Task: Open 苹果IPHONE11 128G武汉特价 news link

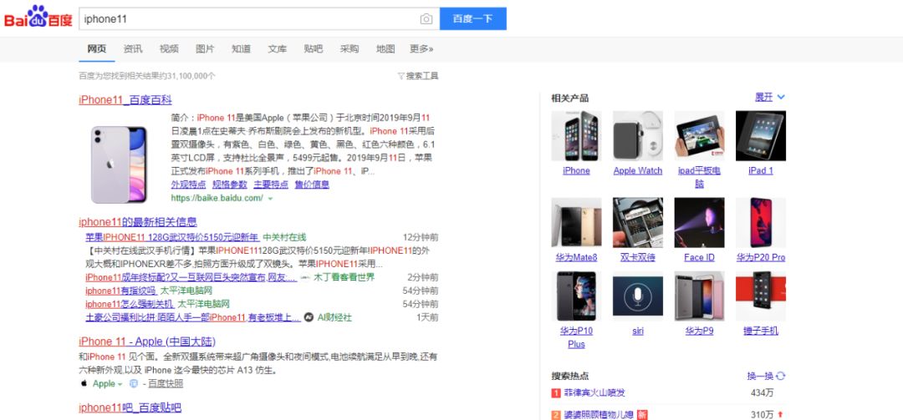Action: 172,237
